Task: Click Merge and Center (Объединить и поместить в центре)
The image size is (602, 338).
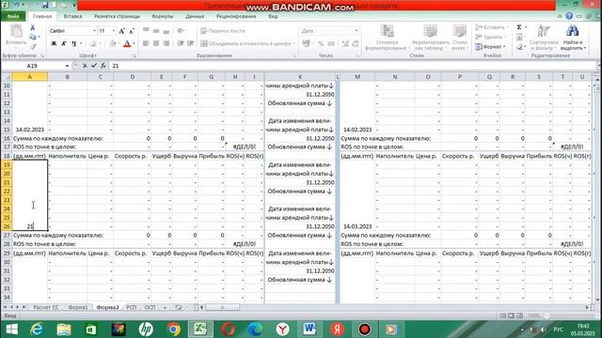Action: (247, 44)
